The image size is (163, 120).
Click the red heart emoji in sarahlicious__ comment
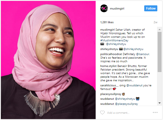(114, 89)
